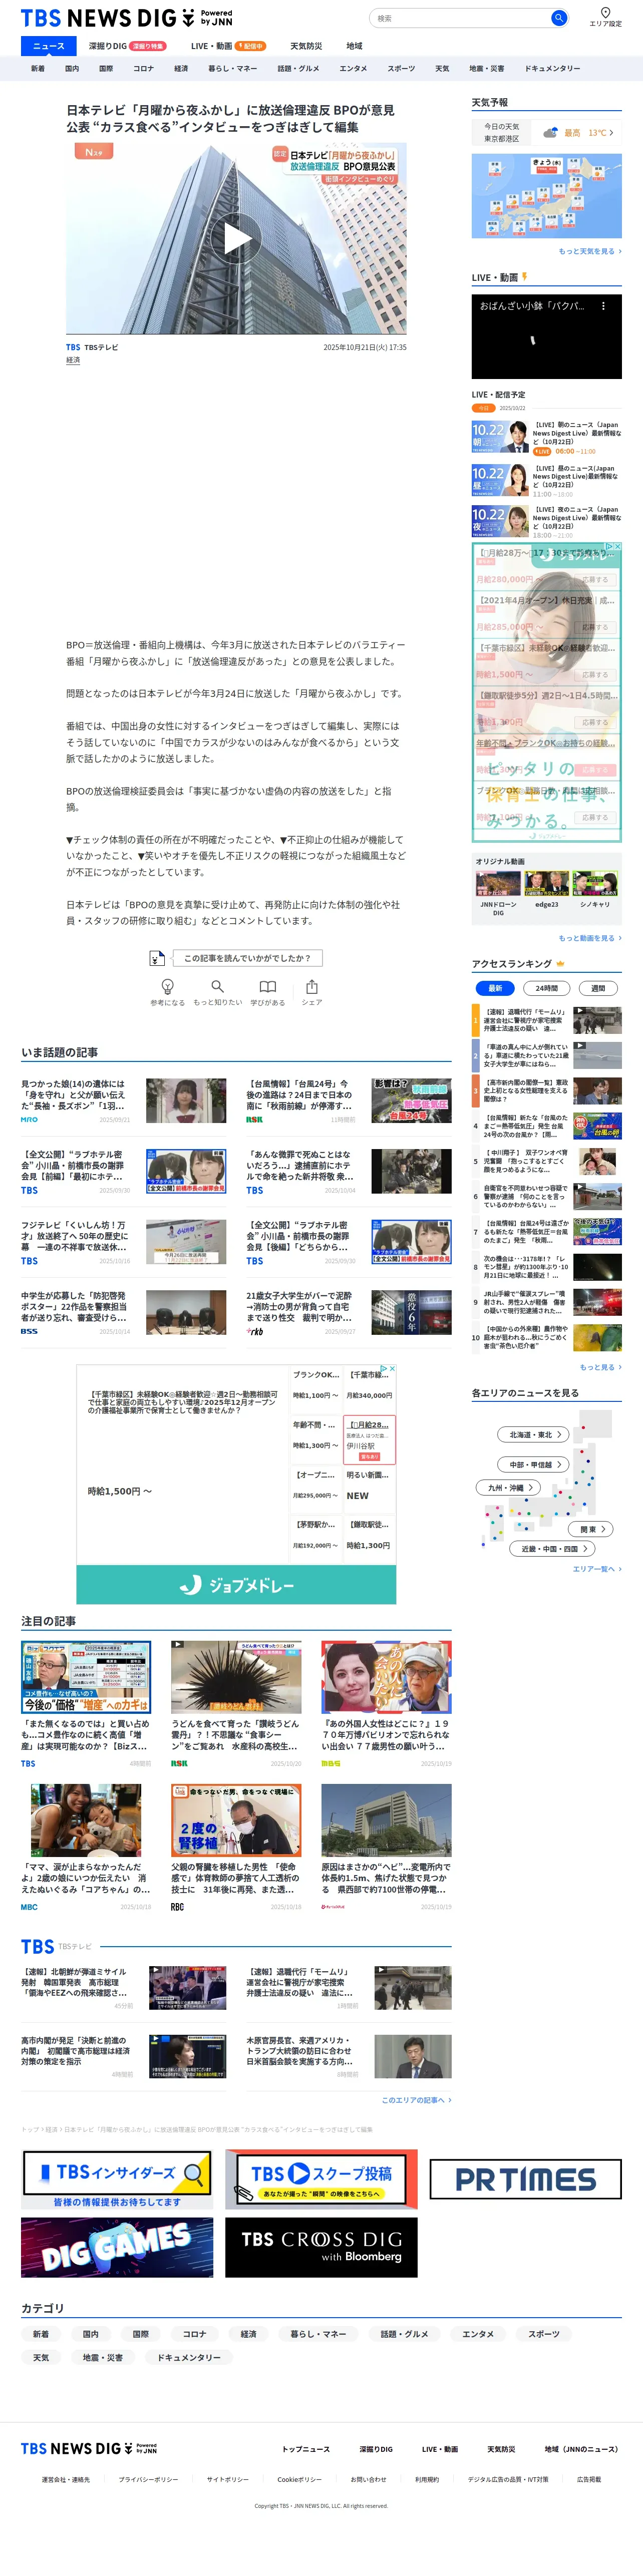This screenshot has height=2576, width=643.
Task: Click the 話題・グルメ pill in bottom categories
Action: [x=405, y=2334]
